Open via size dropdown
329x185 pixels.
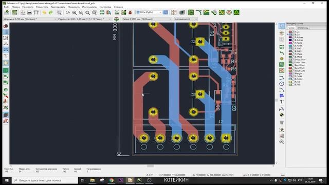click(x=84, y=19)
